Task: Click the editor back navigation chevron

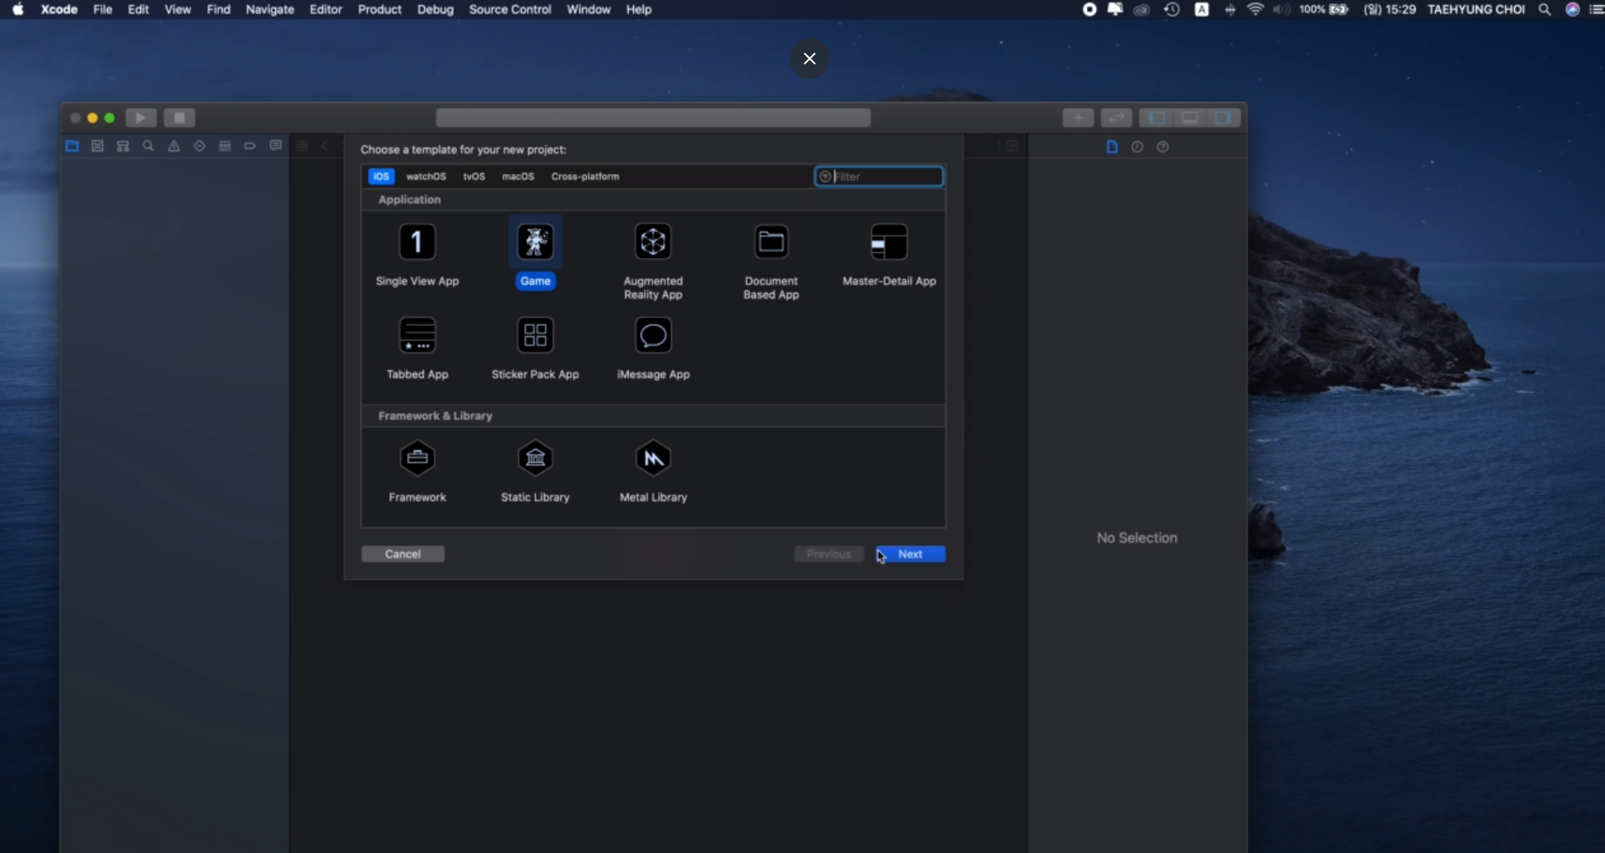Action: tap(325, 146)
